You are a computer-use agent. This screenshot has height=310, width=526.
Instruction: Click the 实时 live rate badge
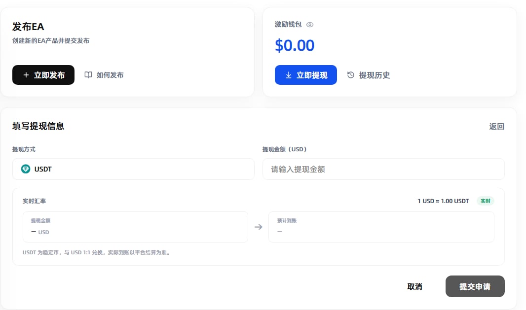coord(486,201)
